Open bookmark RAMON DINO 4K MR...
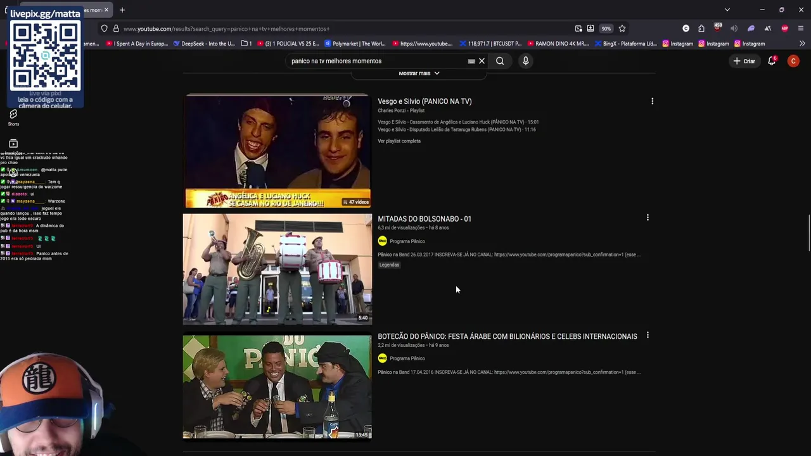 [x=558, y=44]
